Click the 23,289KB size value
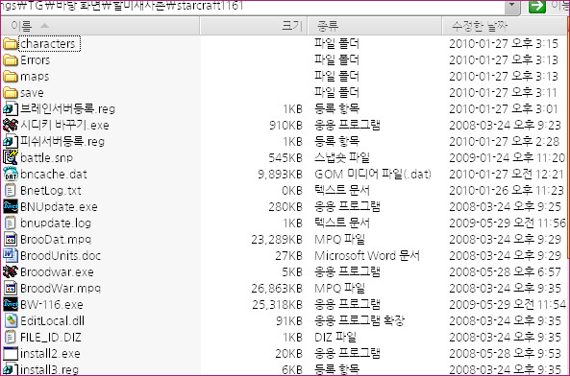Image resolution: width=570 pixels, height=376 pixels. (277, 240)
